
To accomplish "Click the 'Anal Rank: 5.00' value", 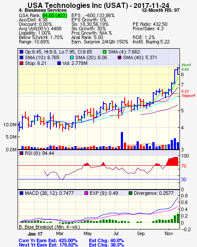I will [87, 37].
